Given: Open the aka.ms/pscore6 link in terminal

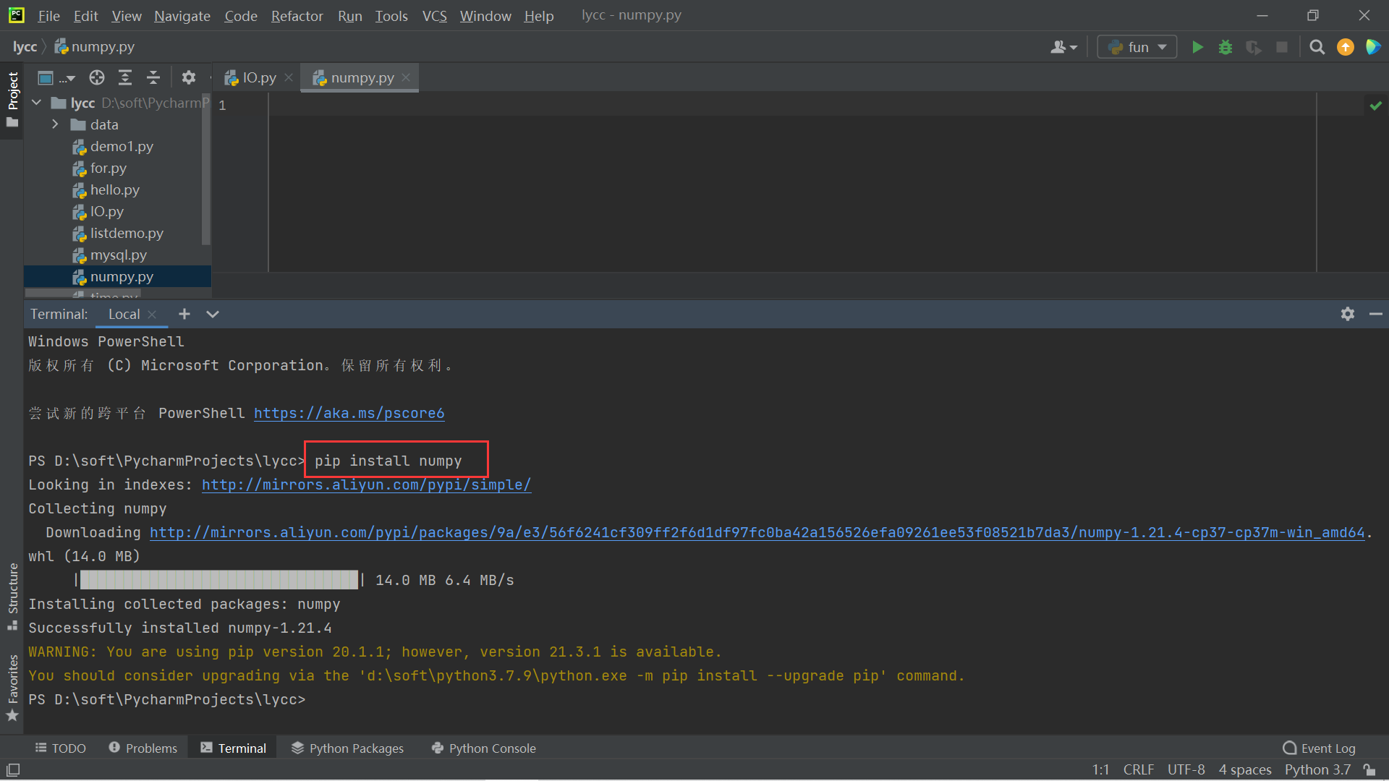Looking at the screenshot, I should 349,413.
